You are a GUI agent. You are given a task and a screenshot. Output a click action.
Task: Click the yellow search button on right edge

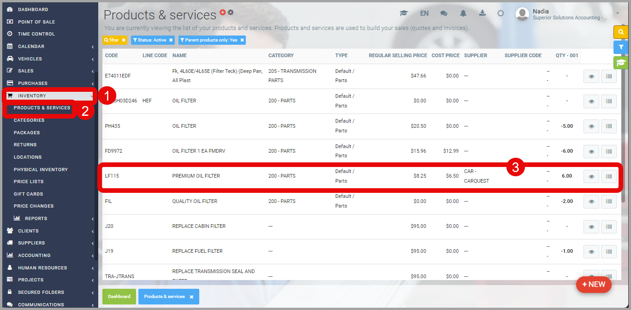pos(621,32)
